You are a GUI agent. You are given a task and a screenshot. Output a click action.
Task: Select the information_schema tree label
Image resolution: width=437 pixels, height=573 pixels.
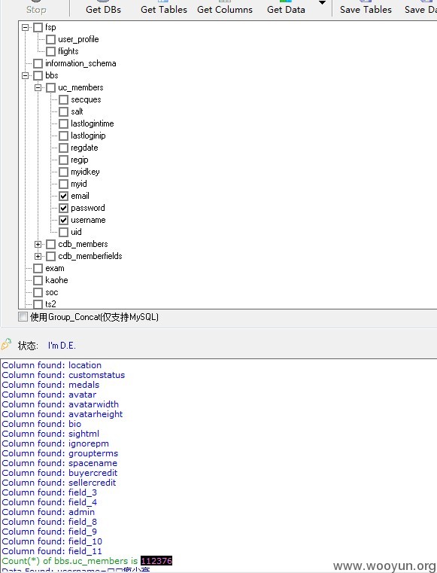point(80,63)
